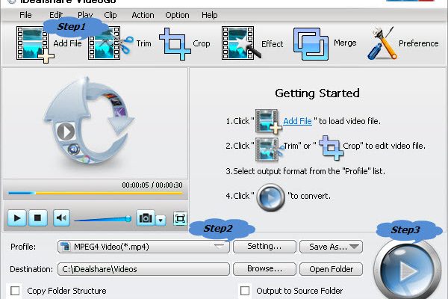Viewport: 448px width, 299px height.
Task: Open the Help menu
Action: tap(209, 15)
